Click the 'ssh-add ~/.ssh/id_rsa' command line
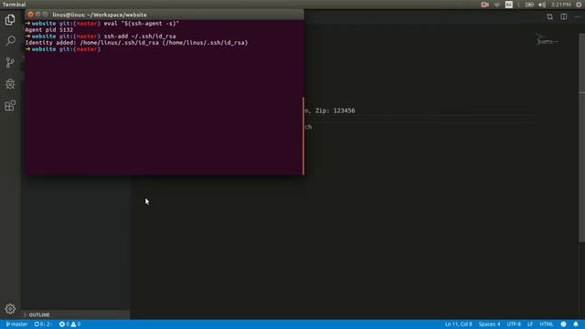585x329 pixels. point(140,37)
